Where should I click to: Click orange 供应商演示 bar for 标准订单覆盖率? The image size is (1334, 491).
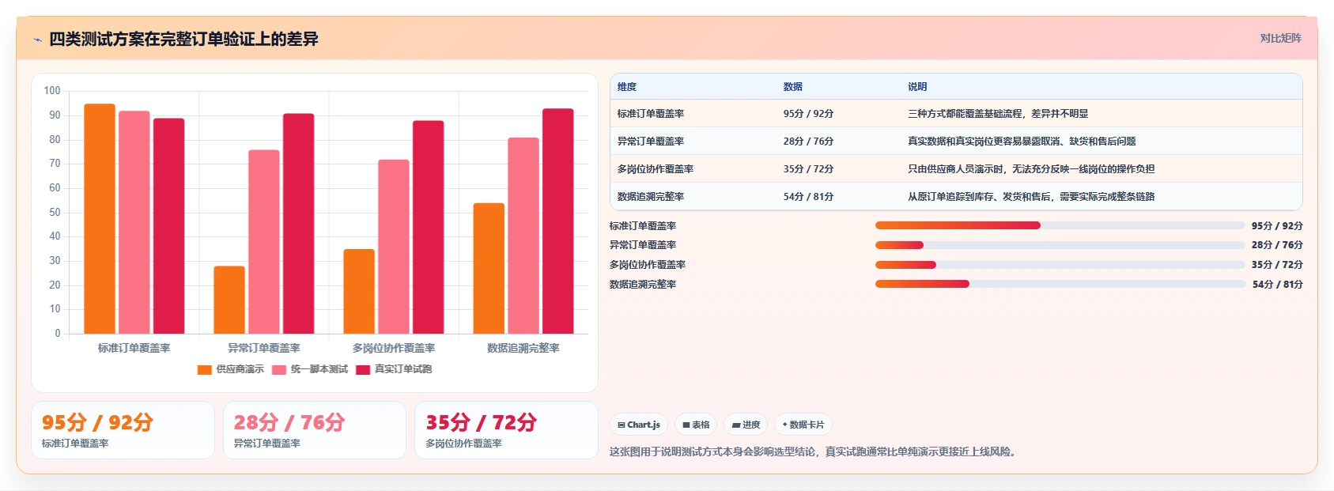100,219
